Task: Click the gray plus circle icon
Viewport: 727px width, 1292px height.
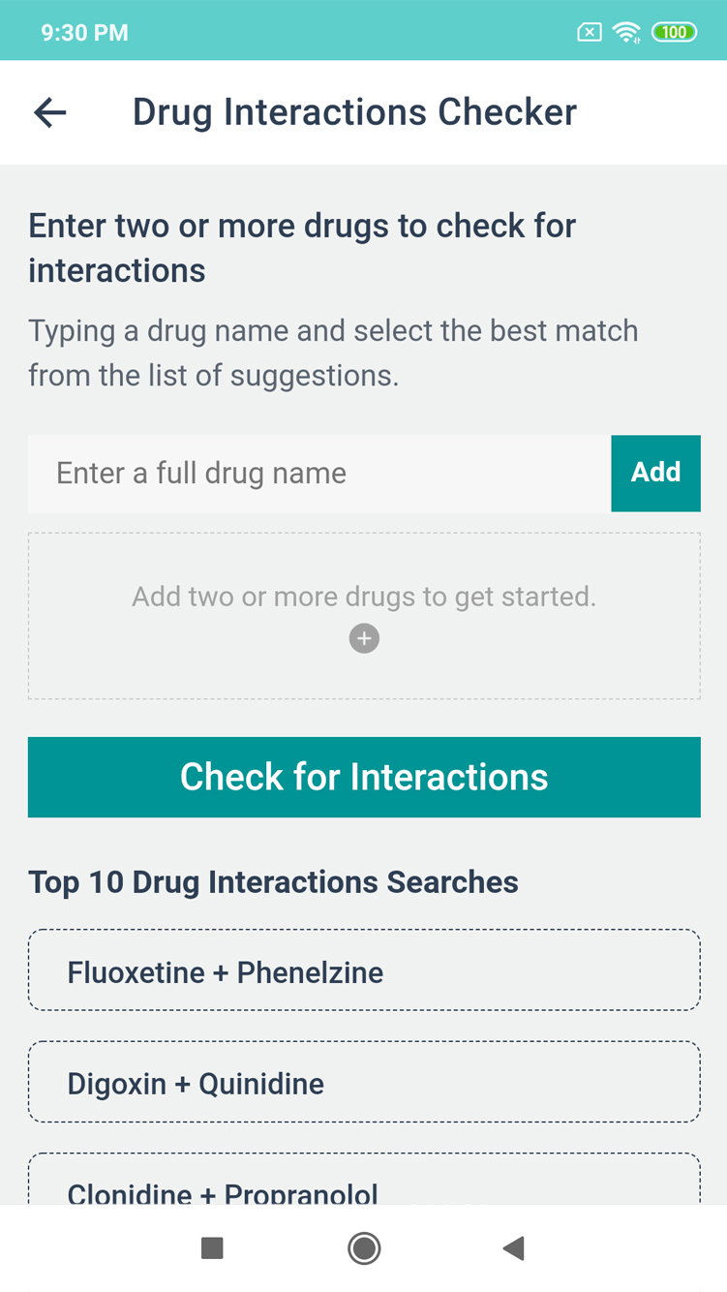Action: click(364, 639)
